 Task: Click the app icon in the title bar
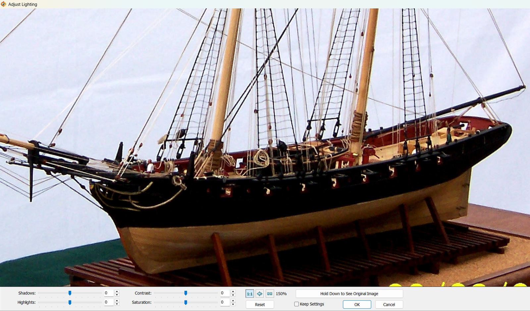coord(4,4)
